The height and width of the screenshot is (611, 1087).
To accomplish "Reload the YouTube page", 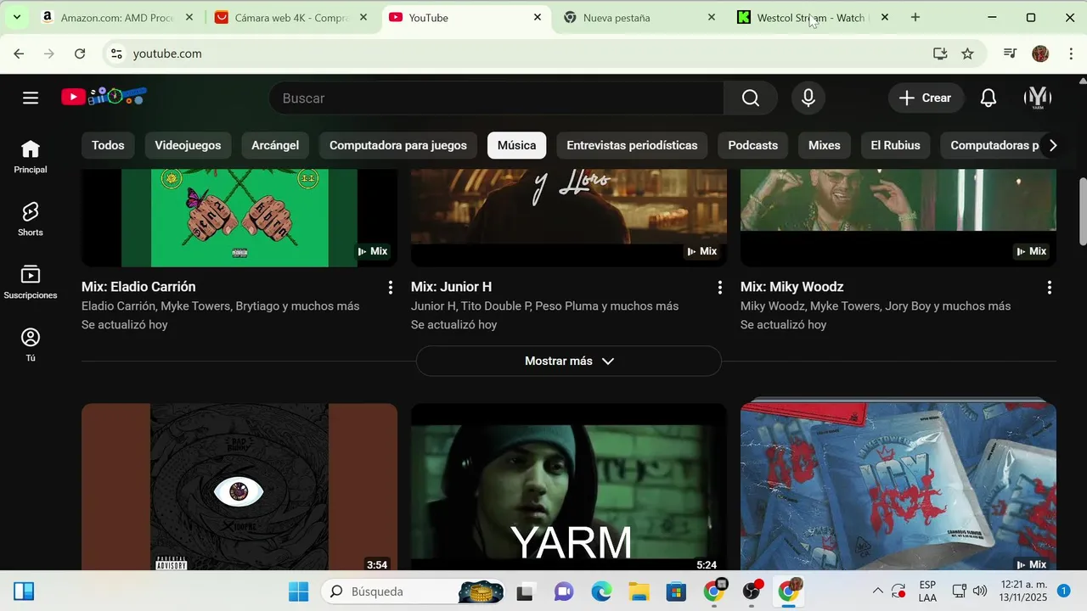I will click(80, 53).
